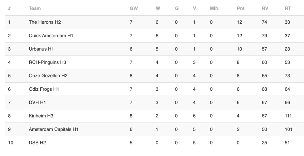Click Kinheim H3 RT value 111
Screen dimensions: 304x156
pos(288,116)
